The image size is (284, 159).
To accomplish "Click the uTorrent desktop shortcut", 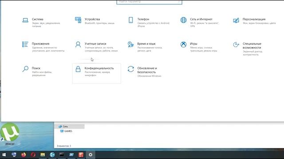I will pyautogui.click(x=10, y=134).
